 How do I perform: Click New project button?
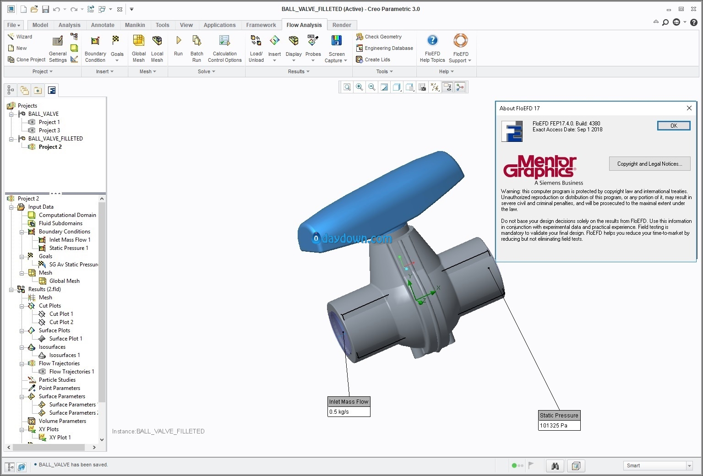(18, 48)
